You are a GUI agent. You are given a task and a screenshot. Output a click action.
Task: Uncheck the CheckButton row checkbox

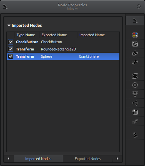click(11, 42)
